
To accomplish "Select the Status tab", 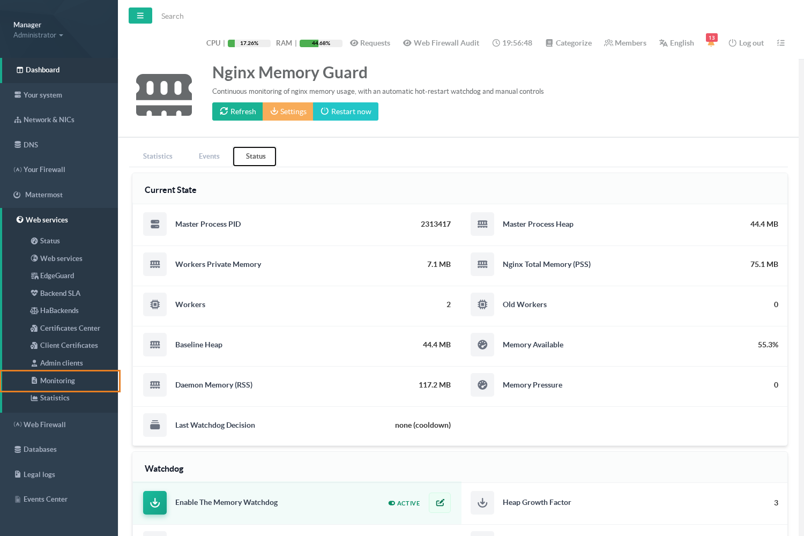I will click(255, 156).
